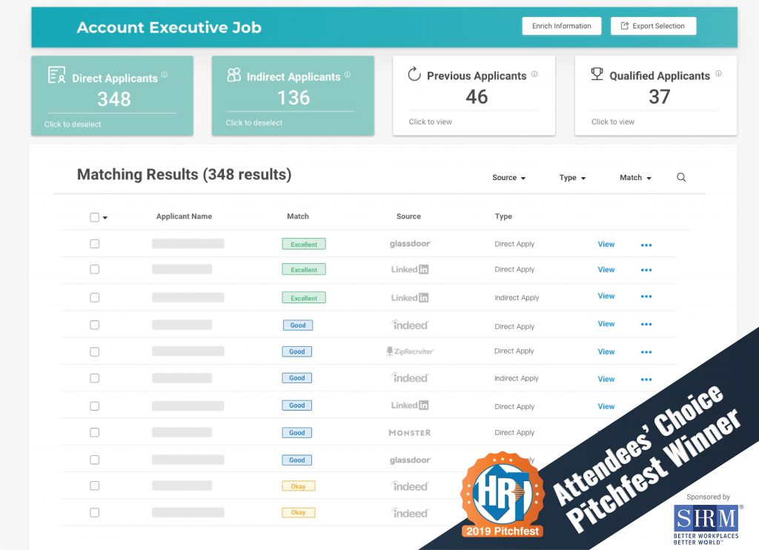Tick the checkbox for the ZipRecruiter row
Image resolution: width=759 pixels, height=550 pixels.
click(x=94, y=351)
